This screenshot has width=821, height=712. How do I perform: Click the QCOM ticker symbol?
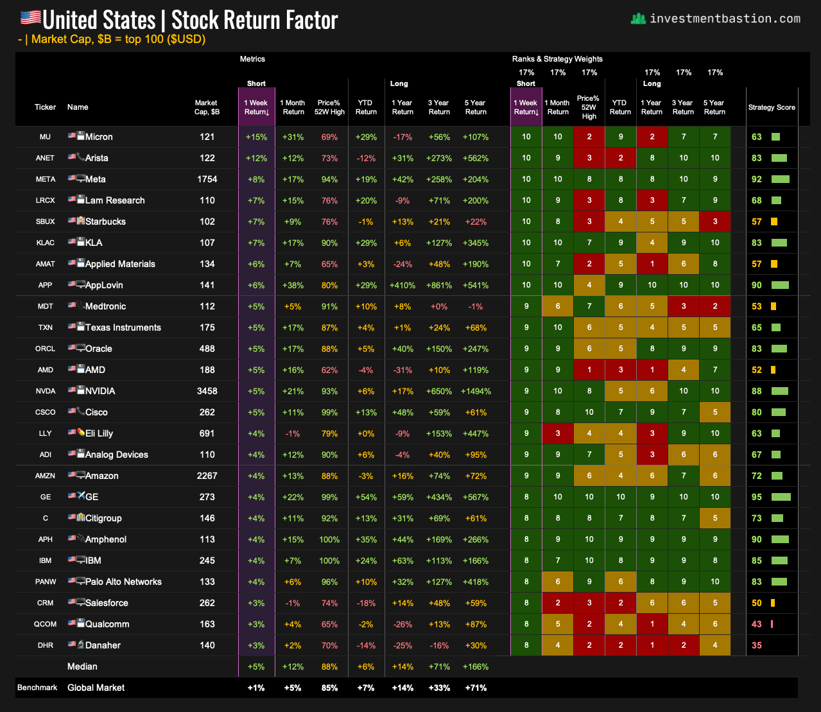coord(45,624)
